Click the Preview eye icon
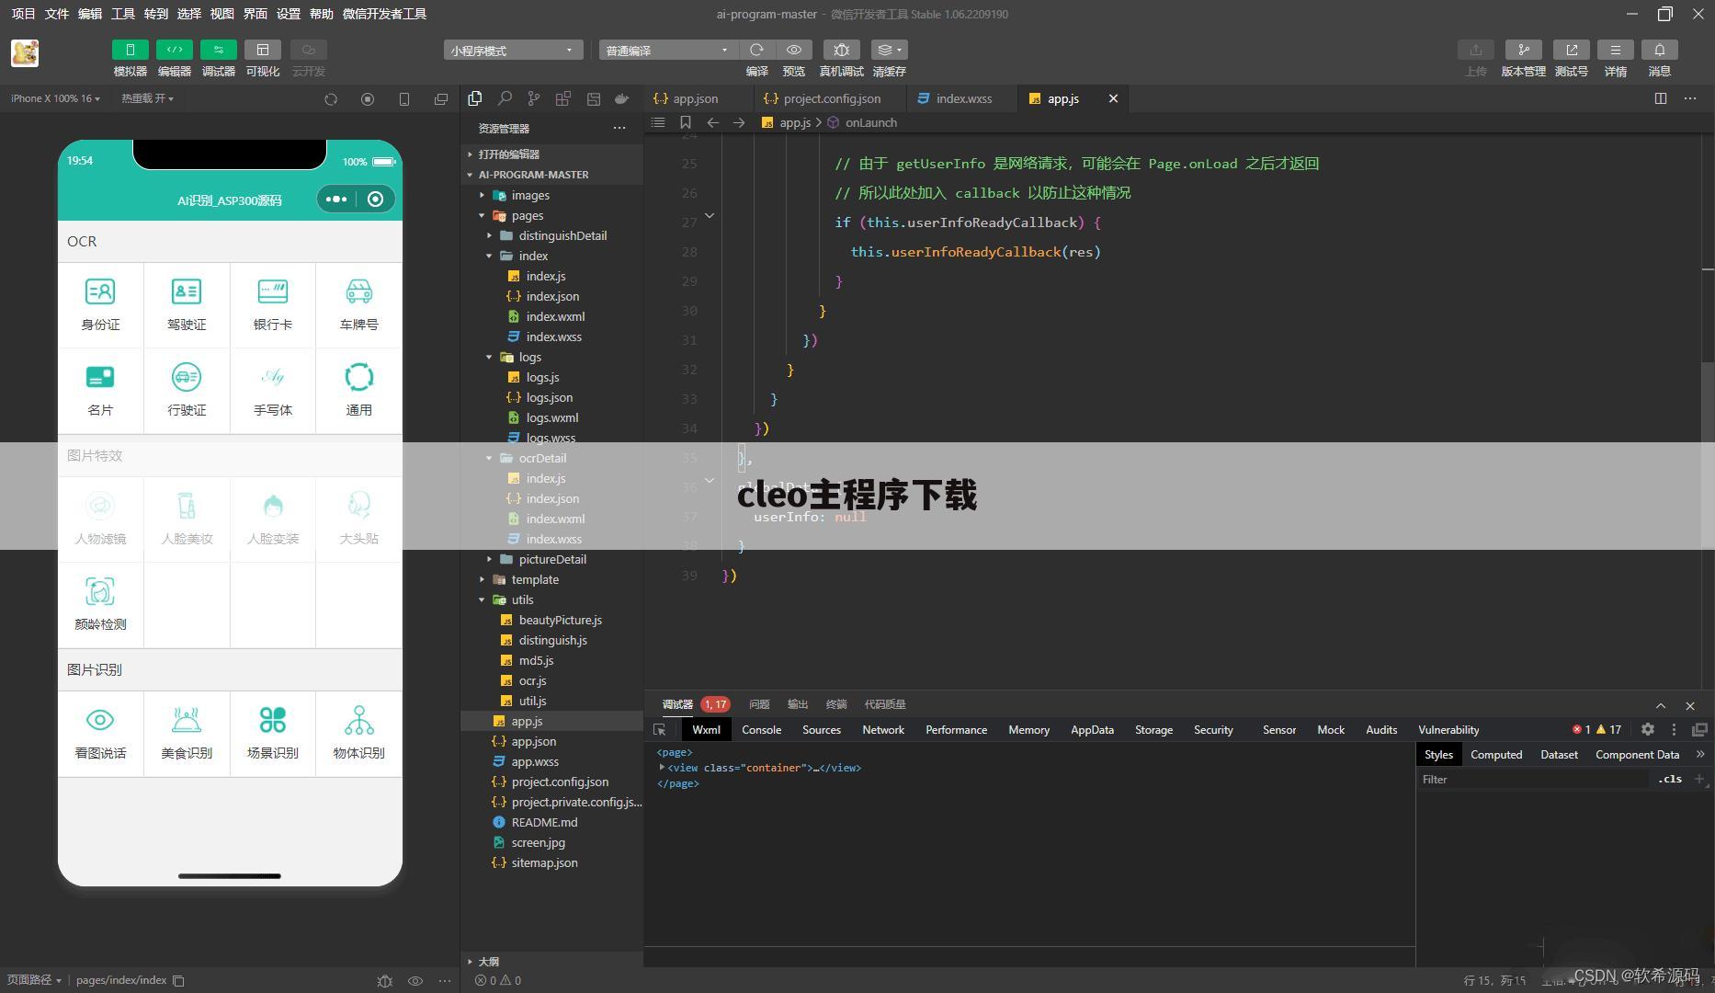The width and height of the screenshot is (1715, 993). pos(794,50)
